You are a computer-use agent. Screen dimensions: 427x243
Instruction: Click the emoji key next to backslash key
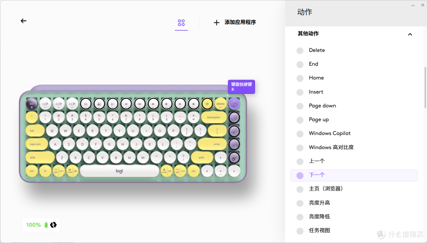tap(234, 131)
